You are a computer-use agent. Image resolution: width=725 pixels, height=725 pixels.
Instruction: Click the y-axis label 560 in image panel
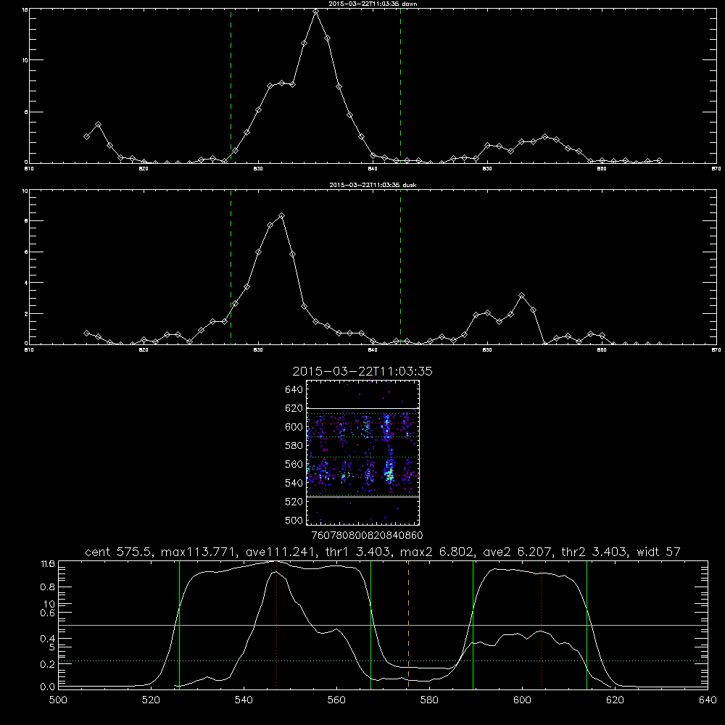(x=294, y=464)
